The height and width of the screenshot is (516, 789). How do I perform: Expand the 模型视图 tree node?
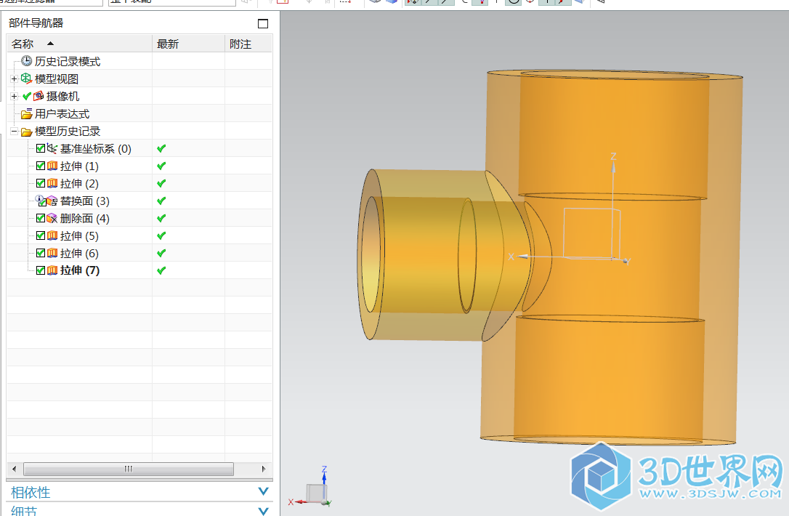click(14, 79)
